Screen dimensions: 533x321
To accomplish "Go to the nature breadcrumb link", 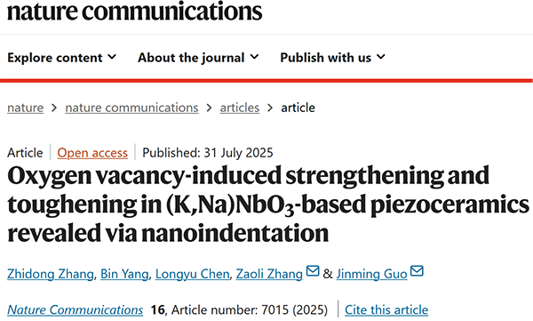I will [26, 108].
